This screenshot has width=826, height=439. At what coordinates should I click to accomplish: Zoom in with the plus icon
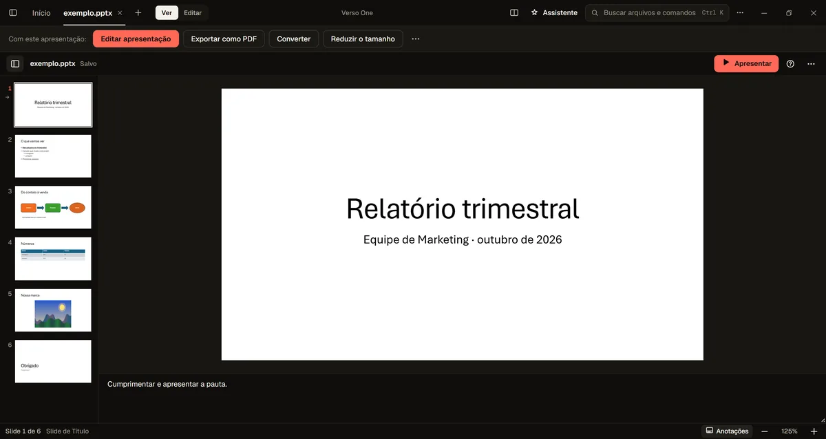coord(814,431)
